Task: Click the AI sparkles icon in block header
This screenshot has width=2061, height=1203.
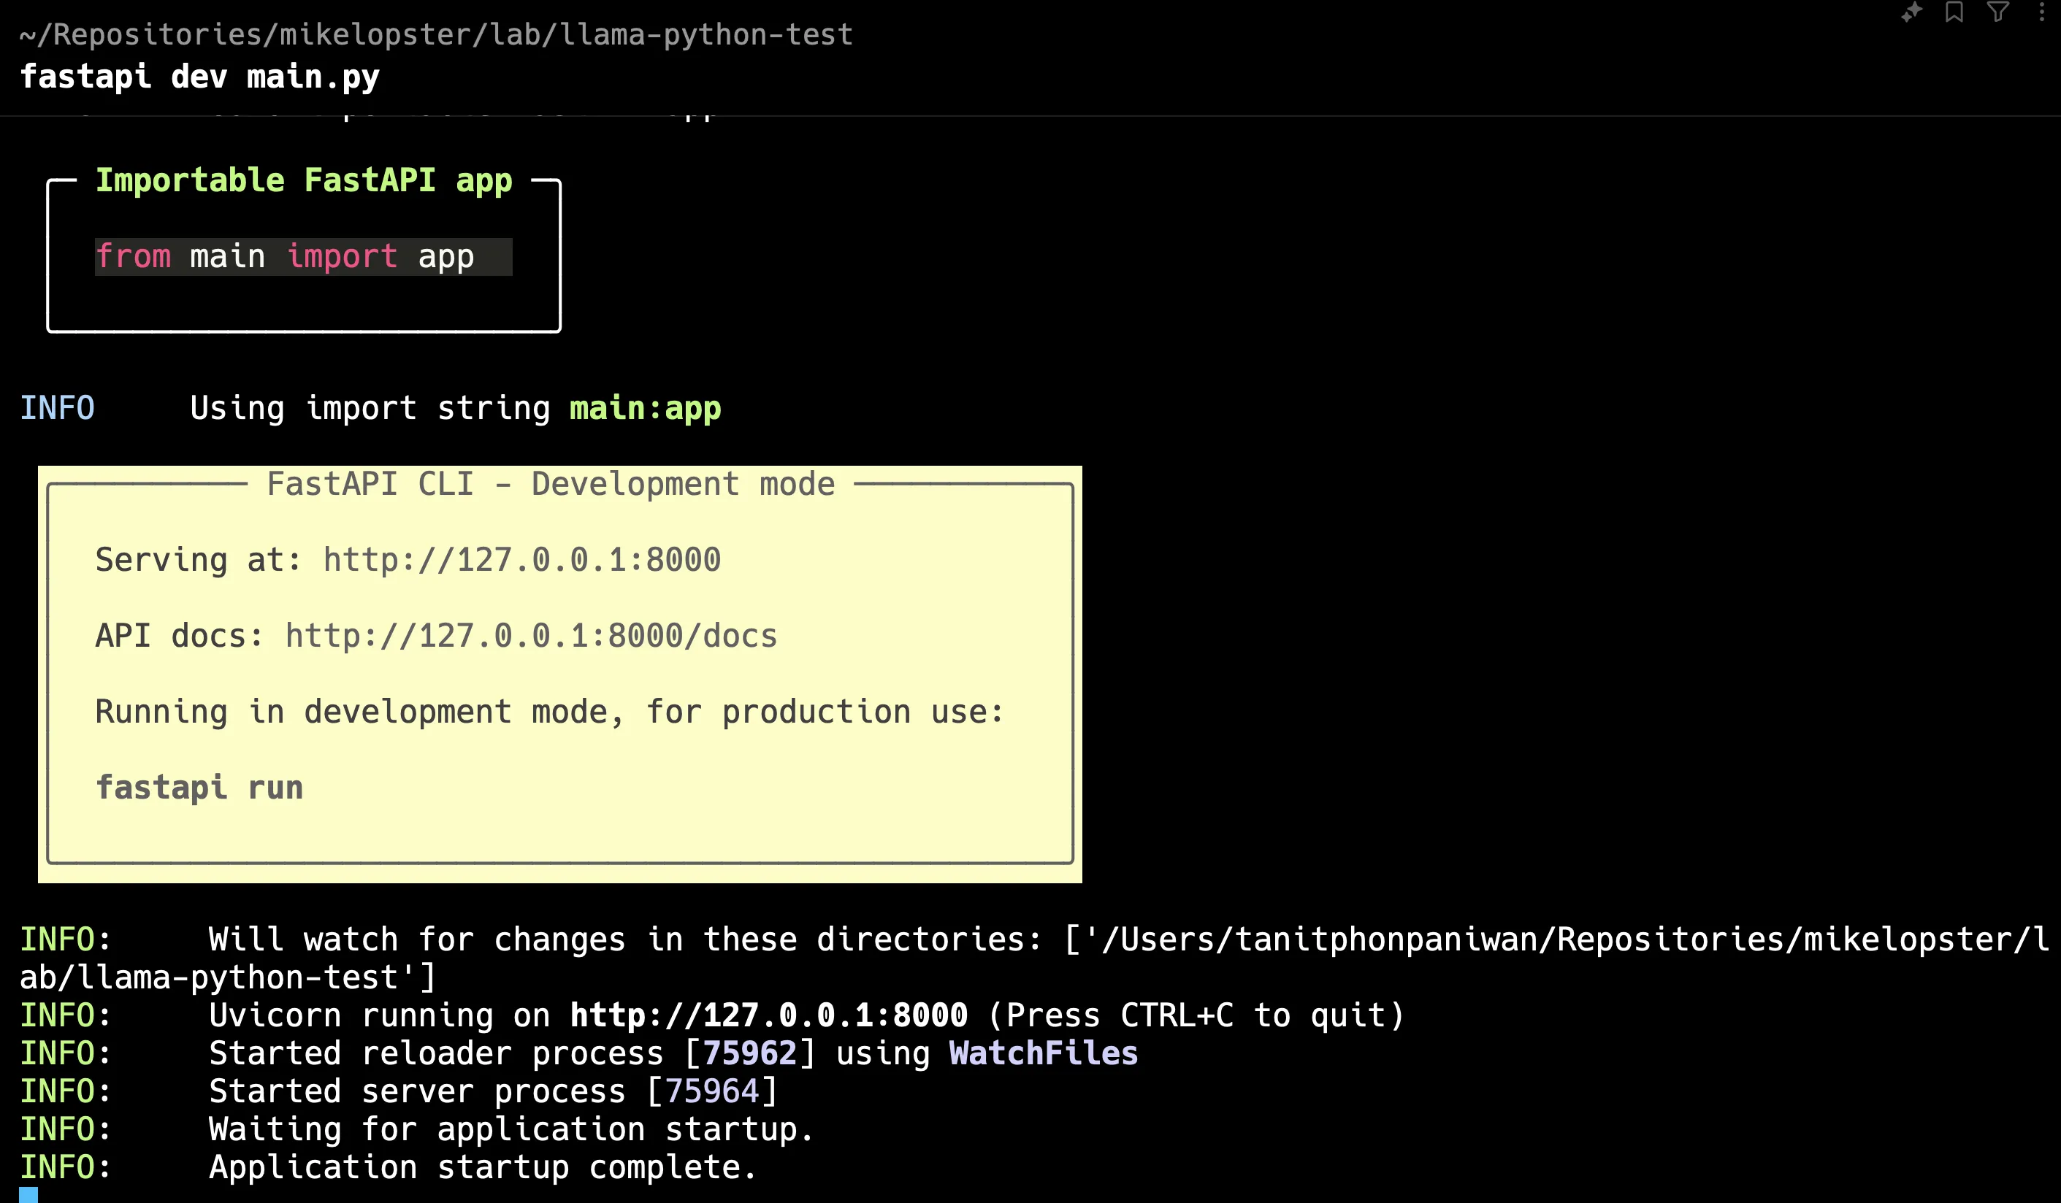Action: pyautogui.click(x=1911, y=12)
